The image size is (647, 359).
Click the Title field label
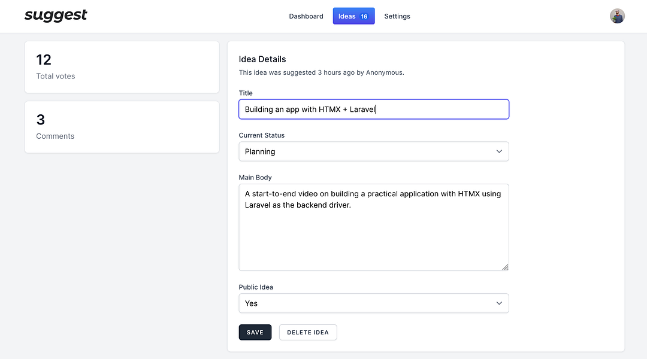(x=246, y=93)
